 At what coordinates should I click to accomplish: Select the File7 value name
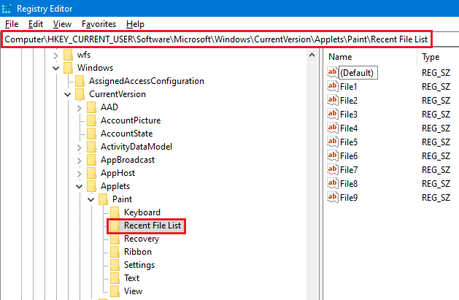349,170
